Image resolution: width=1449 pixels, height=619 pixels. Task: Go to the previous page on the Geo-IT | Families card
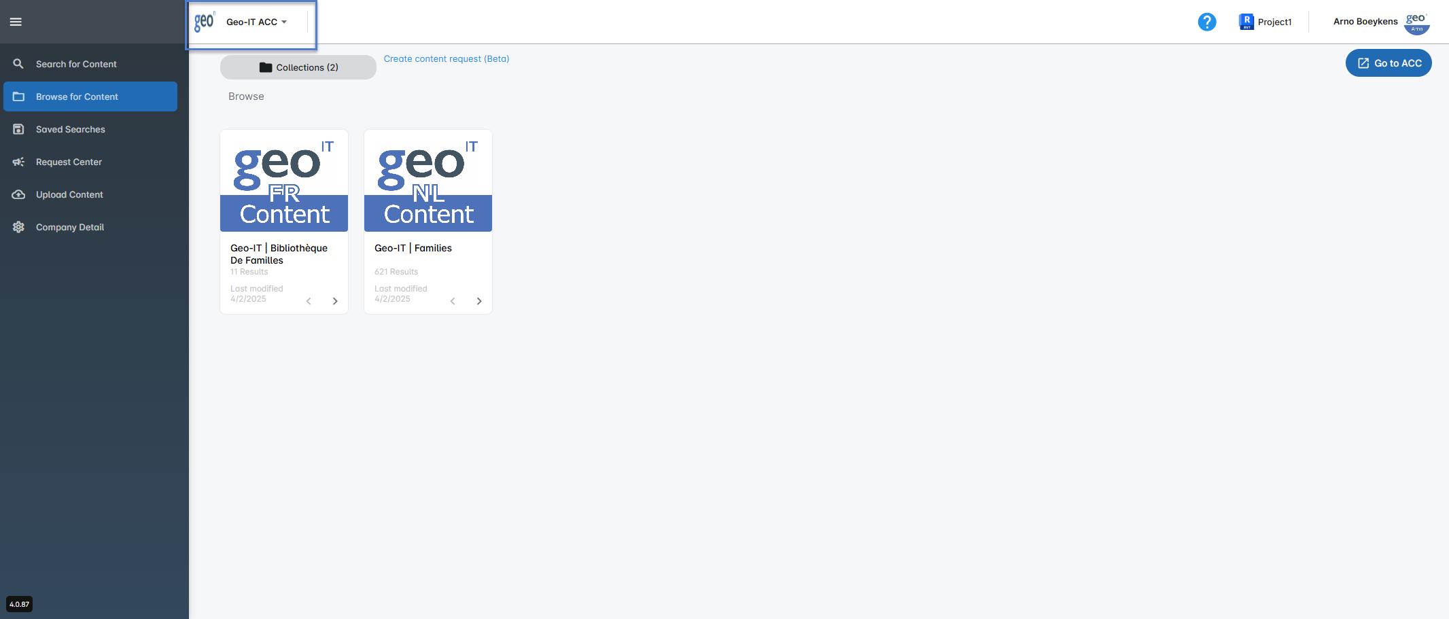click(453, 301)
